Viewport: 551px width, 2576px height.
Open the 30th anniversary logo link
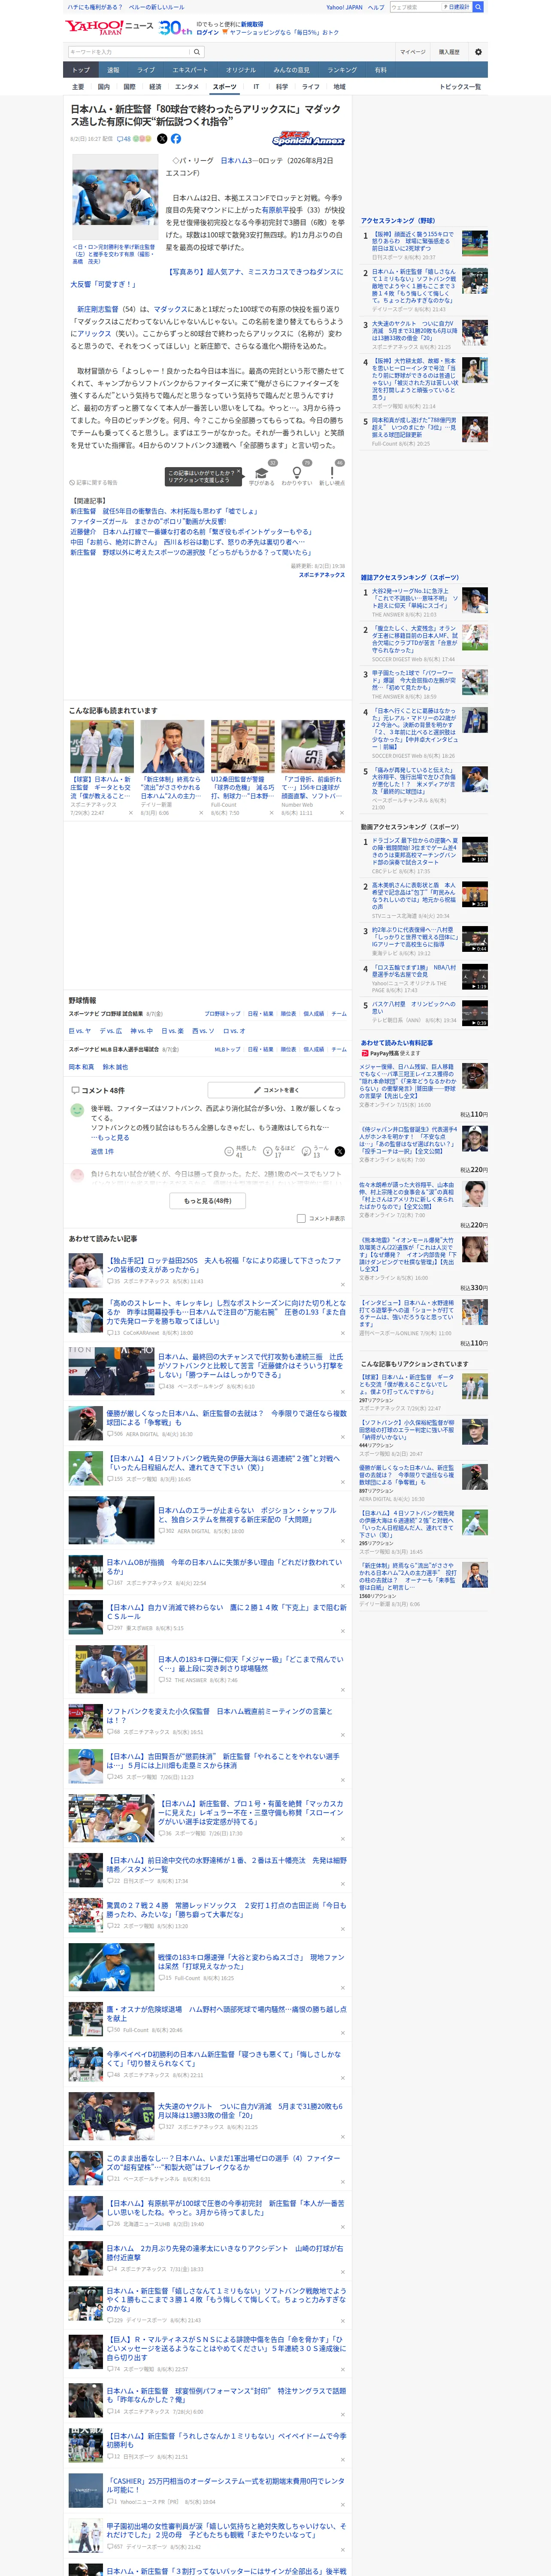pos(175,28)
